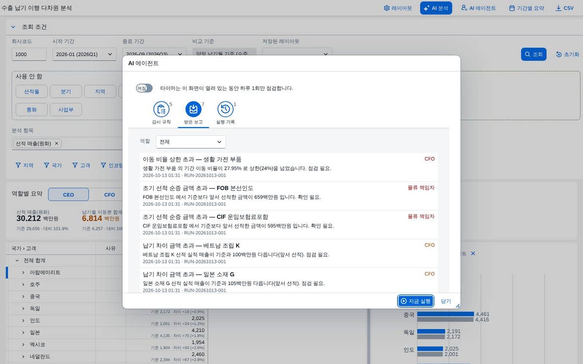Reset filters with 초기화 button
This screenshot has width=583, height=364.
click(x=567, y=54)
